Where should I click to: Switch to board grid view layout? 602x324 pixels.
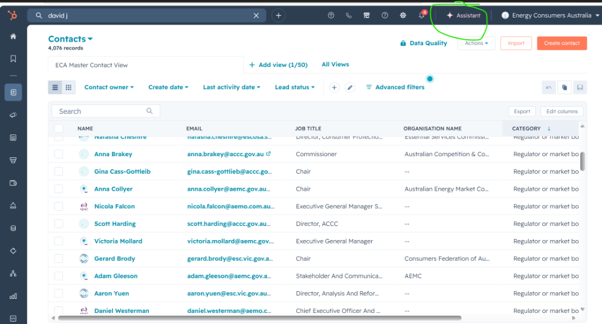click(x=69, y=87)
